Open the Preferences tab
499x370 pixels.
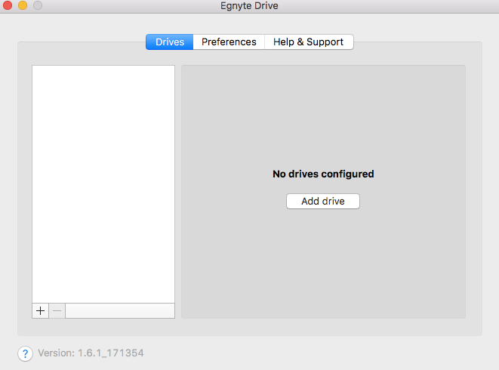tap(229, 42)
